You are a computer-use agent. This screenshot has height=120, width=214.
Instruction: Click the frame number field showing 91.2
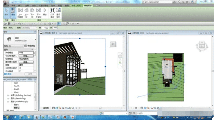tap(45, 28)
